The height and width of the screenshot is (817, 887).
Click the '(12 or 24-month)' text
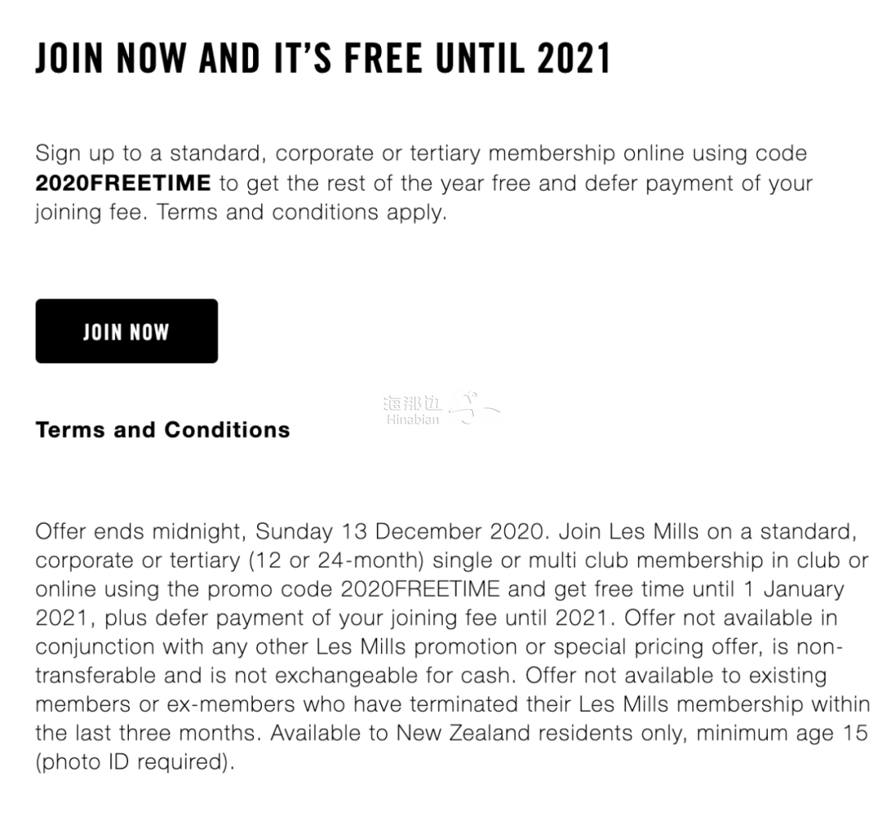click(x=337, y=560)
